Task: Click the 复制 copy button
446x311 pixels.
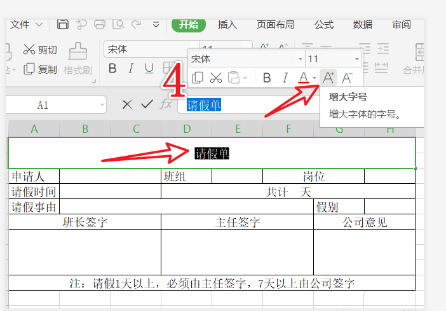Action: [x=40, y=69]
